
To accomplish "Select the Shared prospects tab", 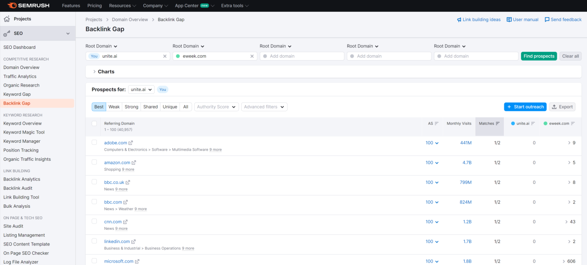I will (x=151, y=107).
